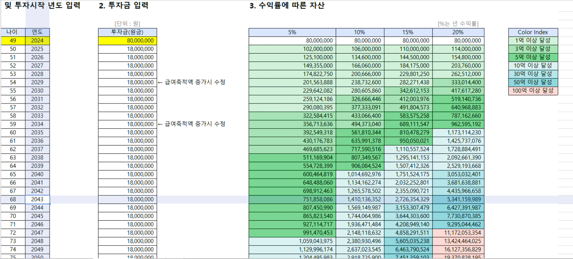Click the 1,014,692,976 cell in 10% column
Screen dimensions: 573x259
point(360,174)
